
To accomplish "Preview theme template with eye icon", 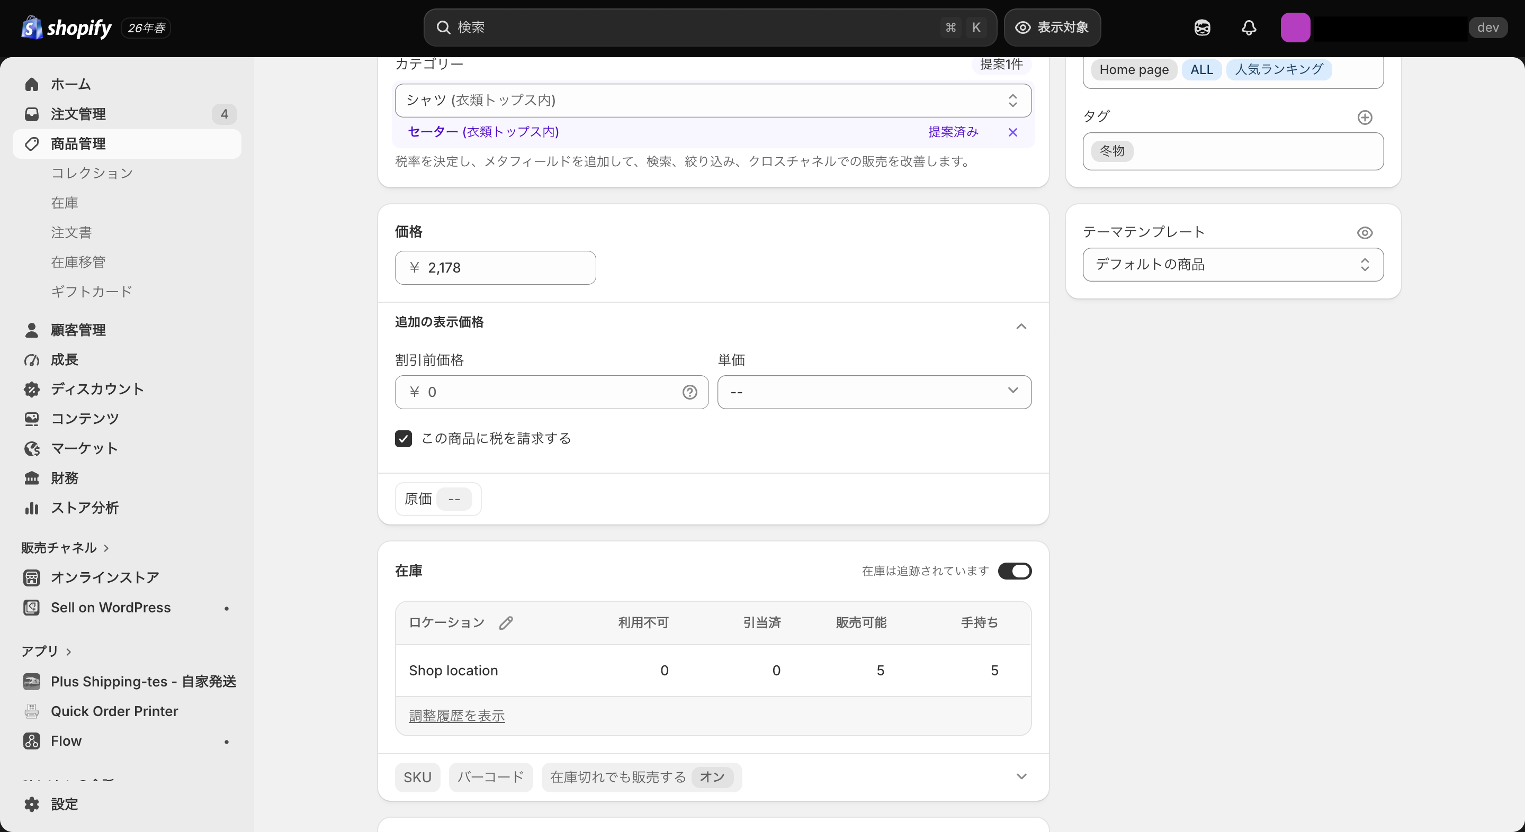I will pyautogui.click(x=1365, y=233).
